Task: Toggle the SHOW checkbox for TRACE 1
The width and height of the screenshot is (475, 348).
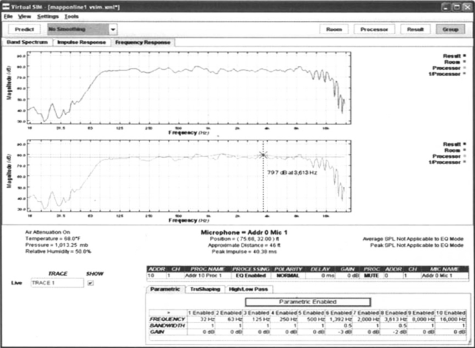Action: tap(91, 283)
